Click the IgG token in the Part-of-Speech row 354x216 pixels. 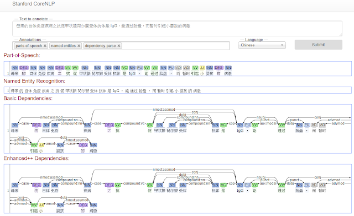coord(132,73)
